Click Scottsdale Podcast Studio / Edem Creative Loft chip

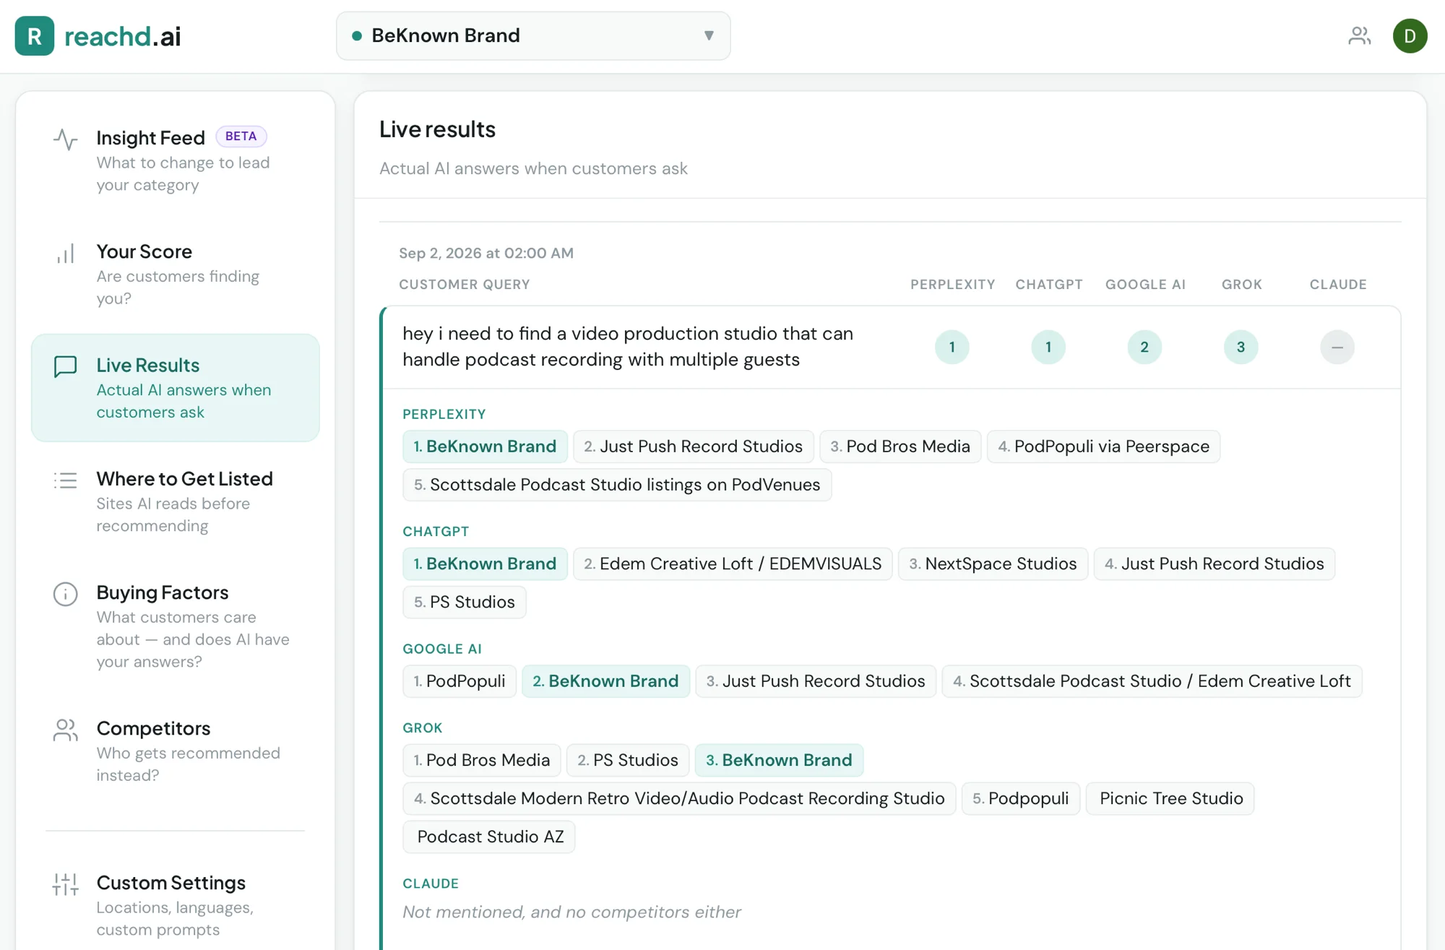tap(1152, 681)
